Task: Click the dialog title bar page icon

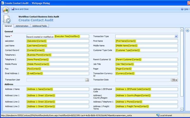Action: click(3, 3)
